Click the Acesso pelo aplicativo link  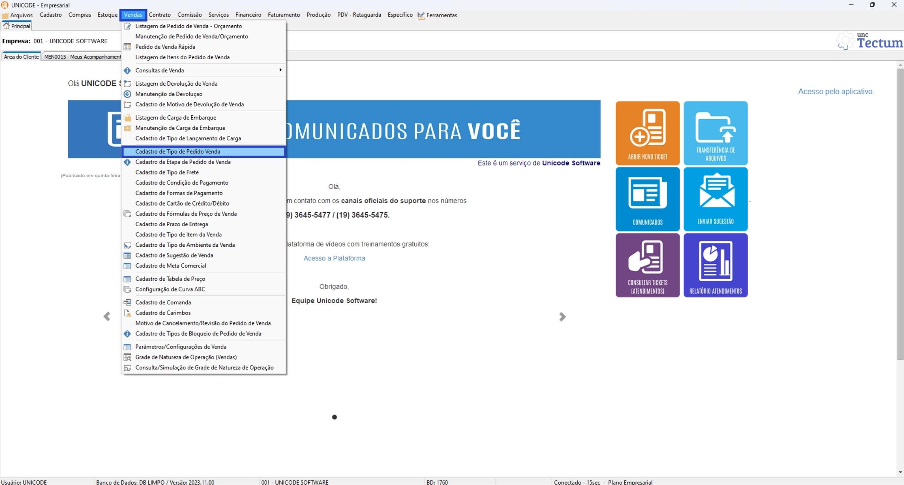(836, 91)
